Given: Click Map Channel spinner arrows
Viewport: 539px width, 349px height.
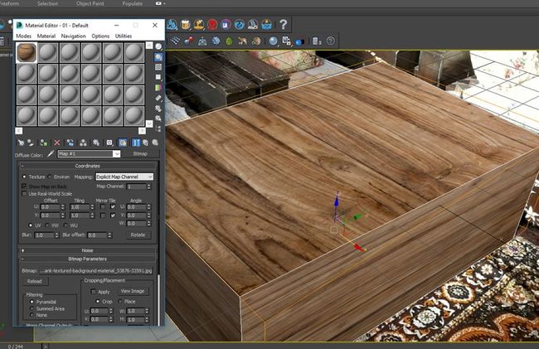Looking at the screenshot, I should [x=148, y=187].
